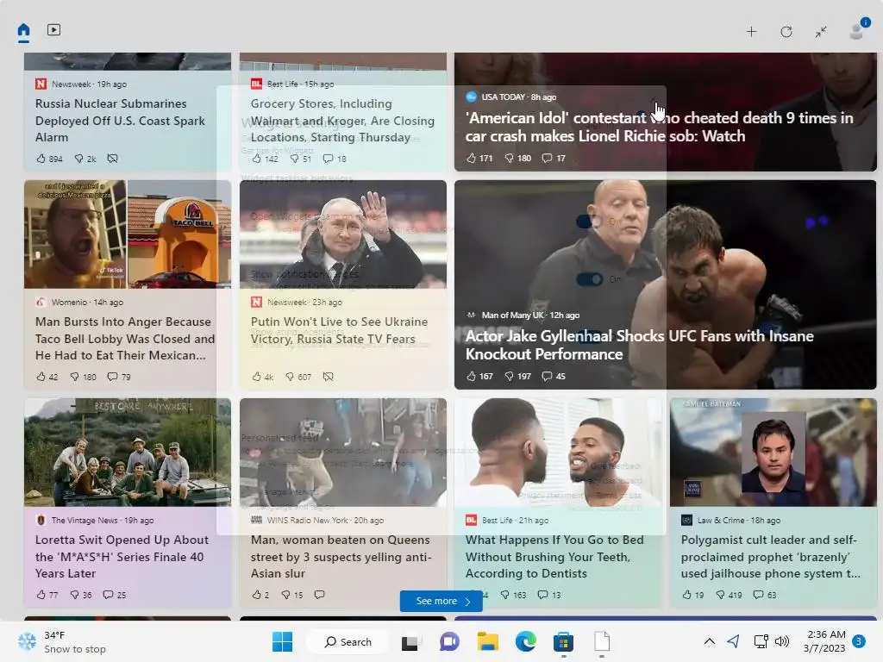The height and width of the screenshot is (662, 883).
Task: Open the Polygamist cult leader headline
Action: tap(770, 556)
